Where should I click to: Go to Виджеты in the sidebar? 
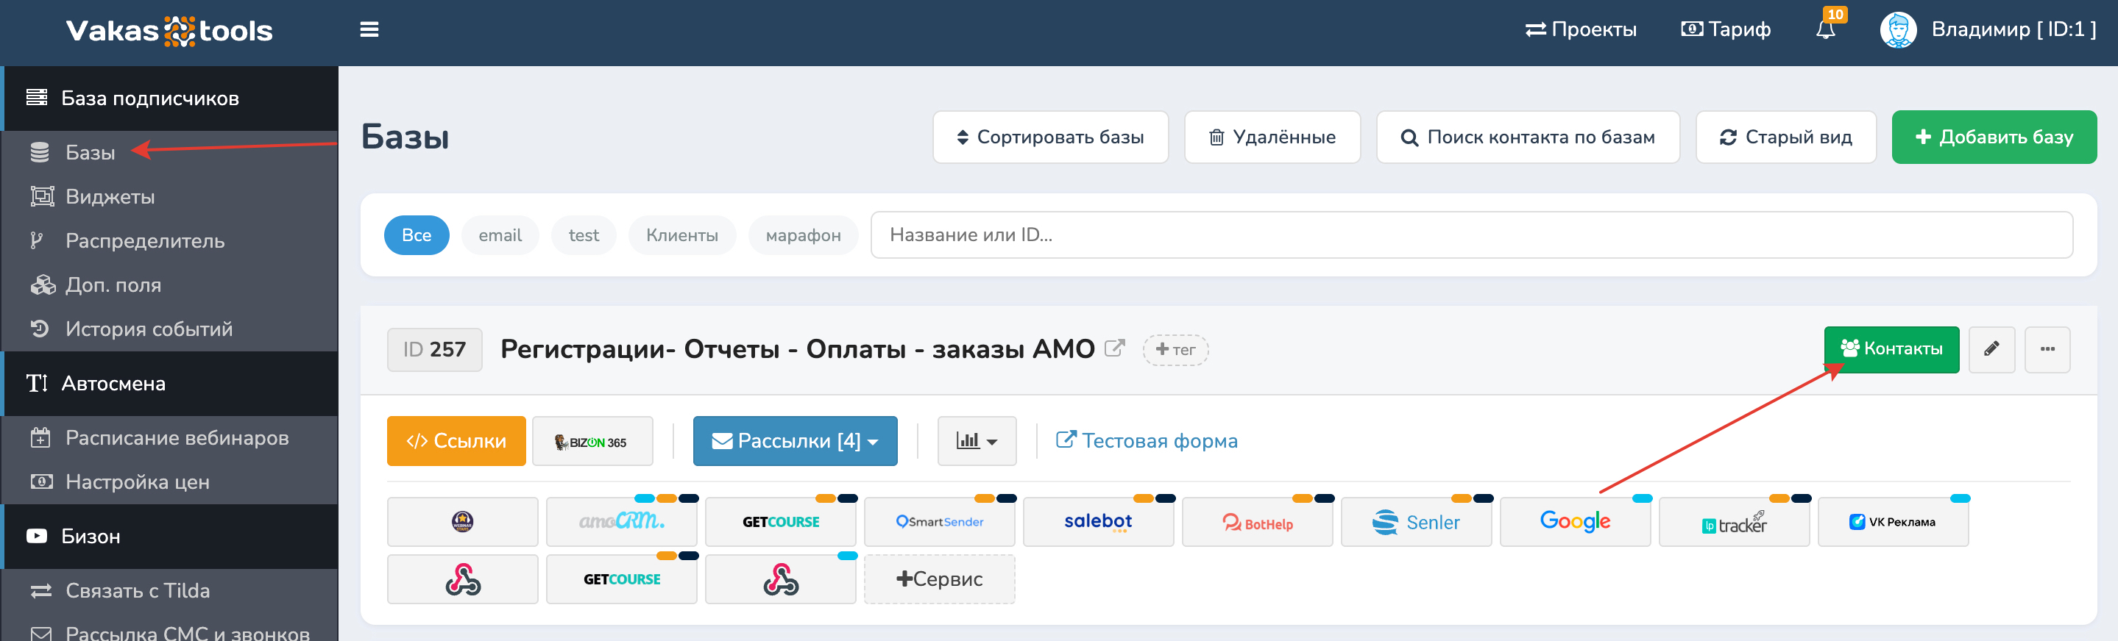coord(110,196)
